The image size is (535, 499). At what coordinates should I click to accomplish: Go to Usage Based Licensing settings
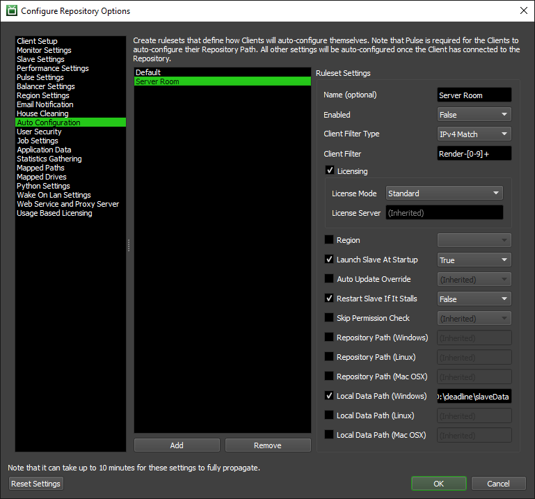(54, 213)
